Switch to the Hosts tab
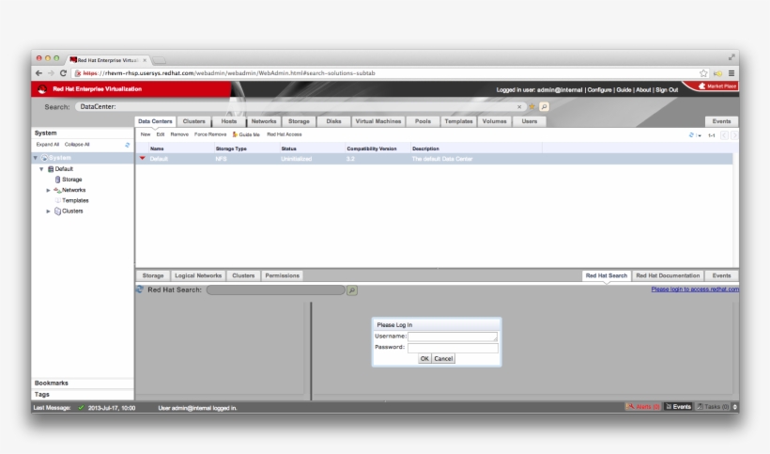The width and height of the screenshot is (770, 454). point(229,121)
